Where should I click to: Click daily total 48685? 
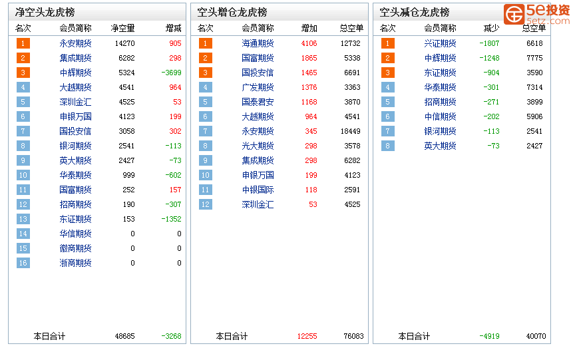tap(124, 336)
